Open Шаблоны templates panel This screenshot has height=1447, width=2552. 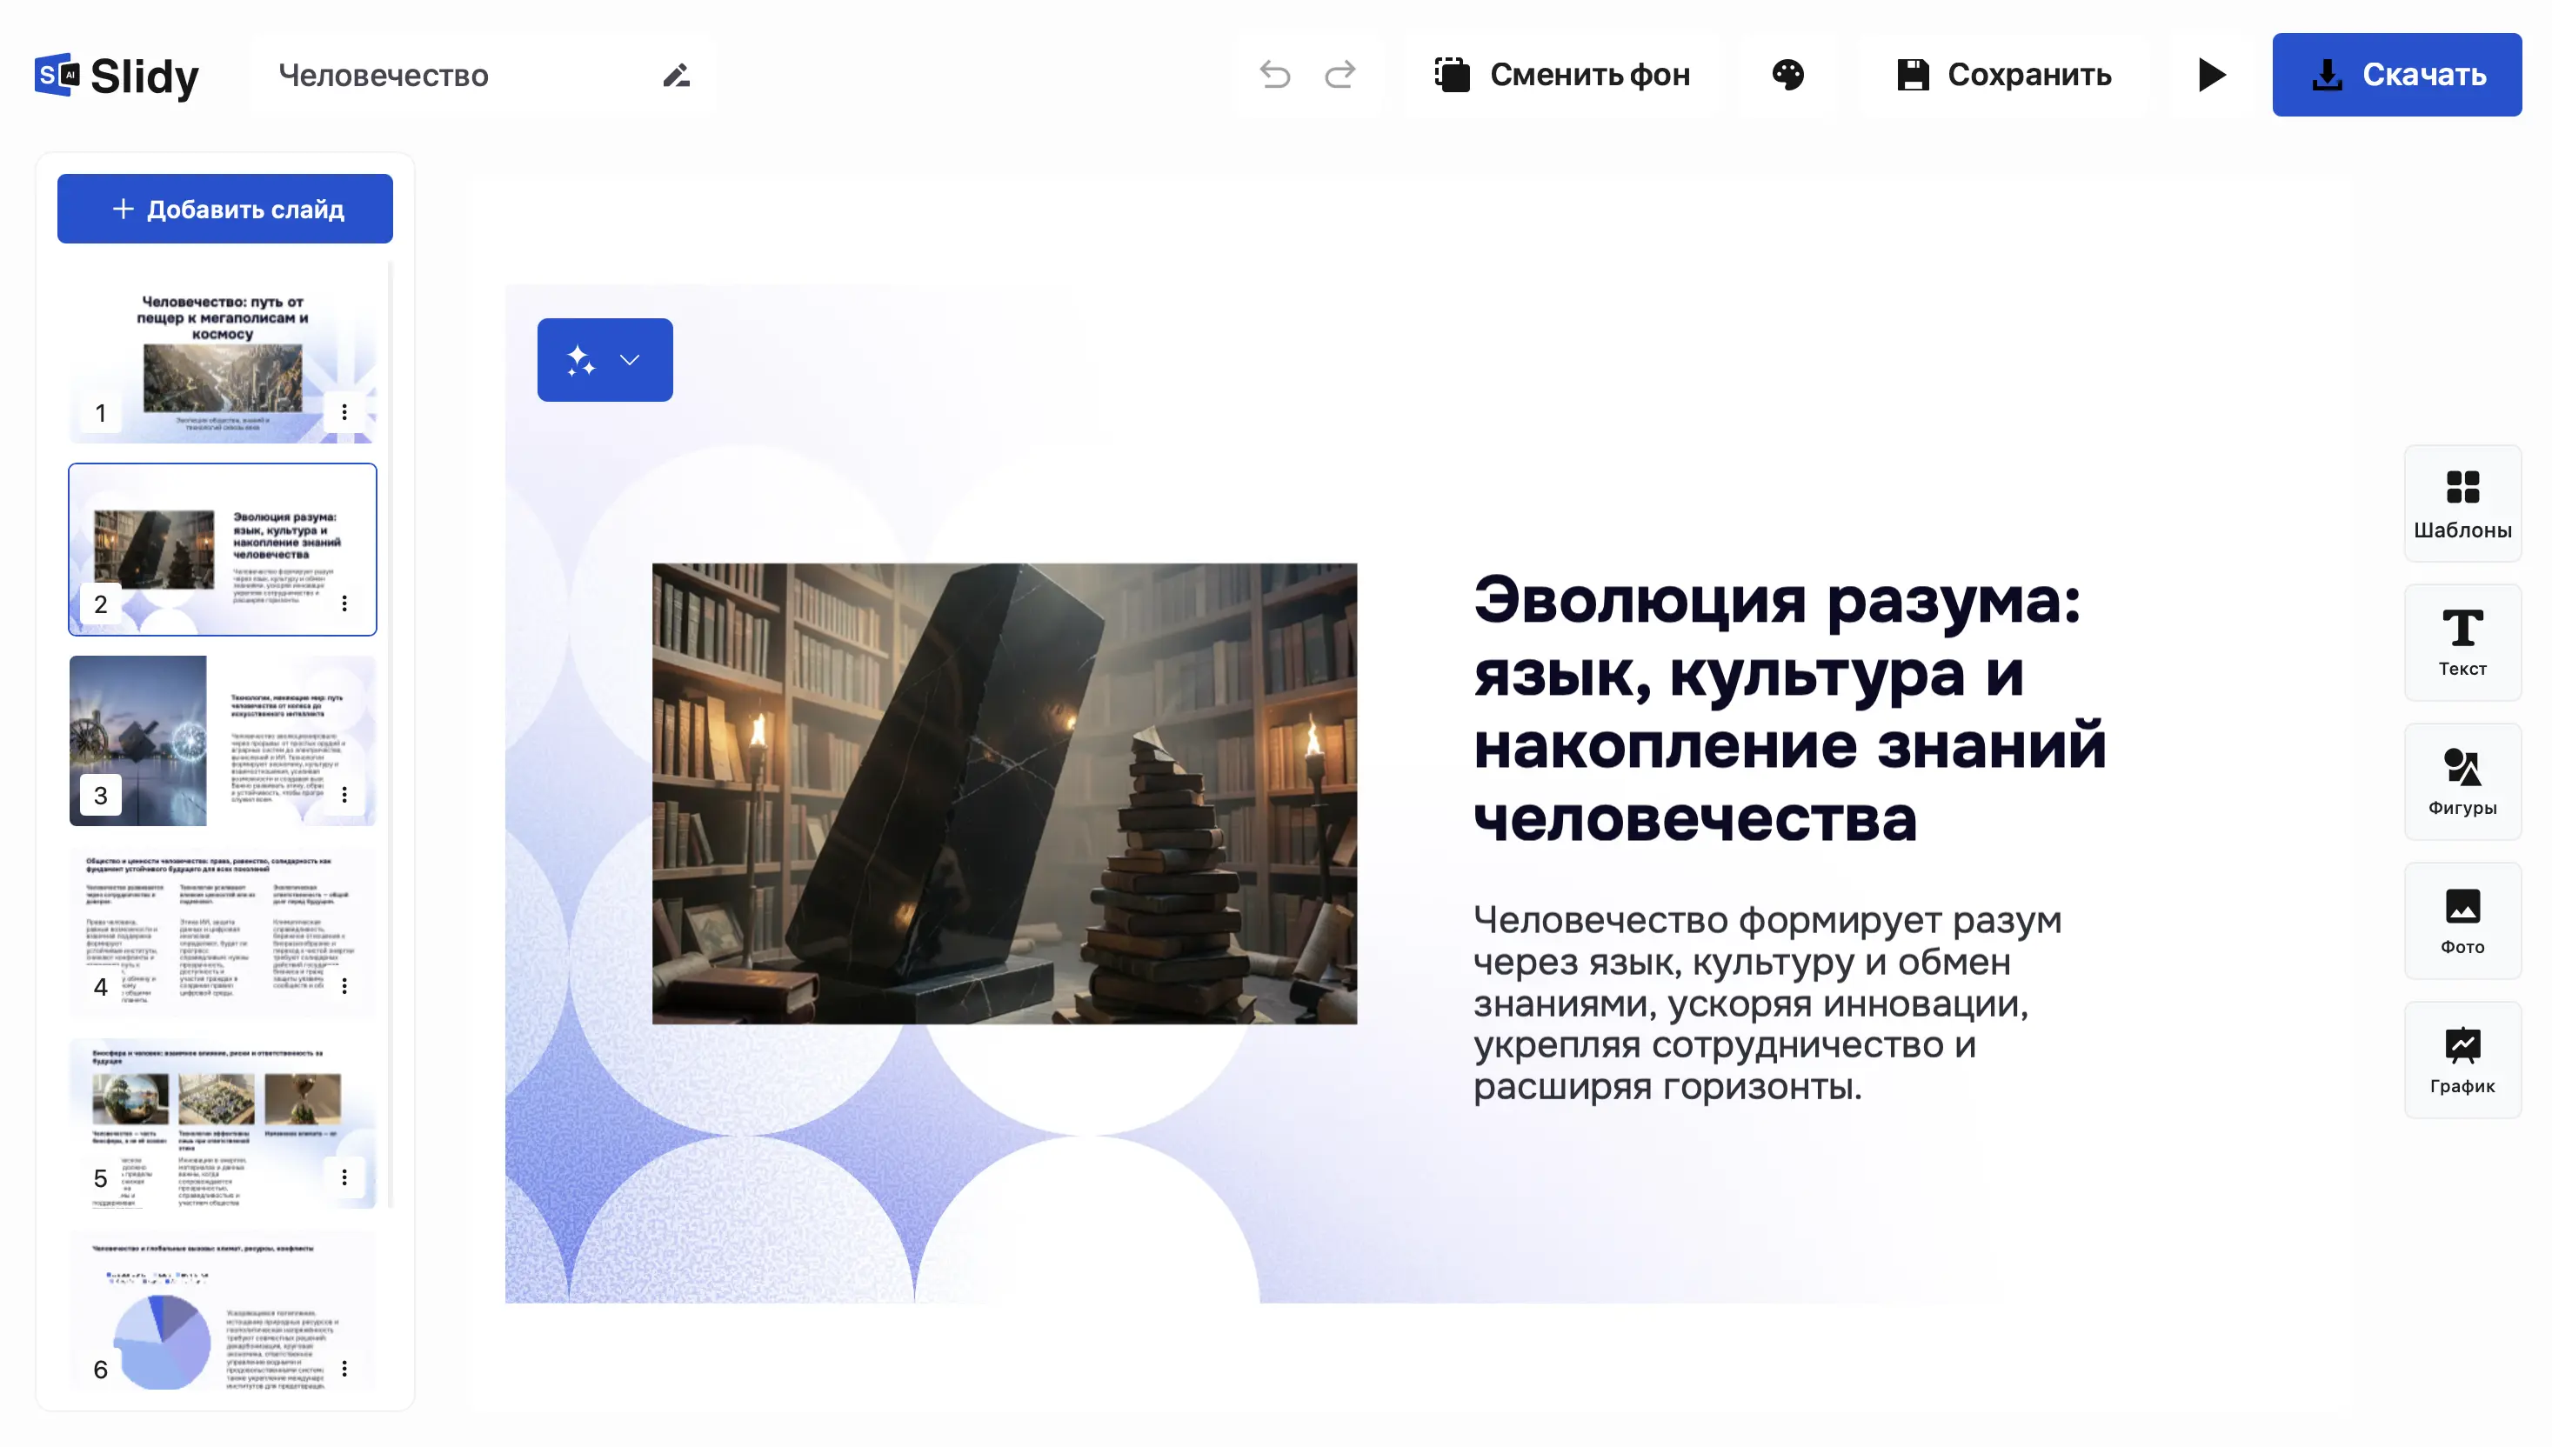(2462, 503)
